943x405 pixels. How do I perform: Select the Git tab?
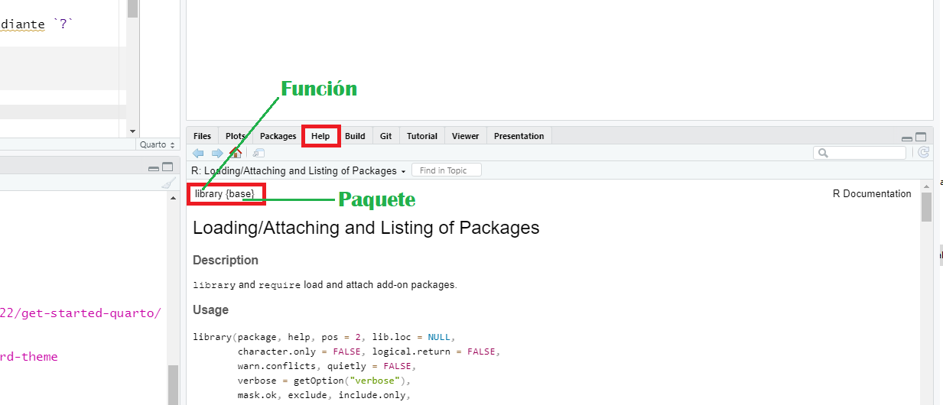click(385, 136)
